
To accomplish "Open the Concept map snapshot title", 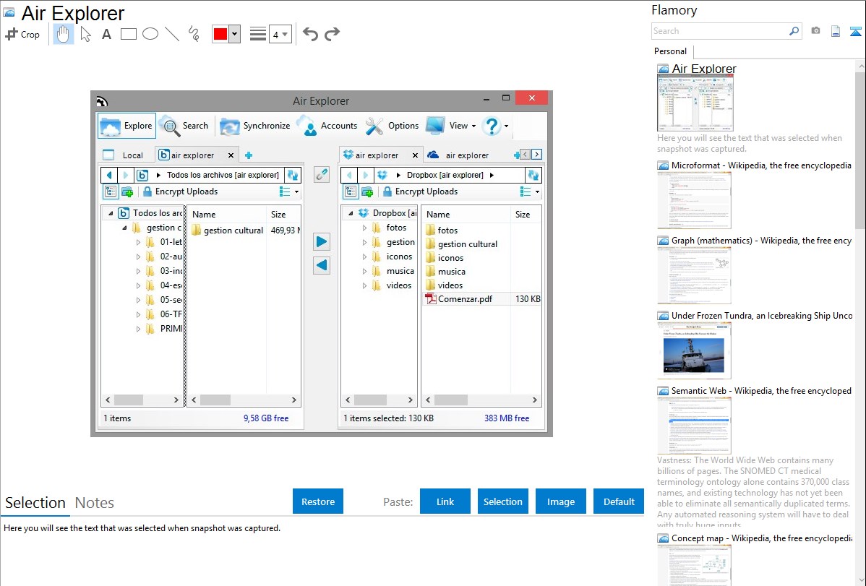I will coord(761,538).
